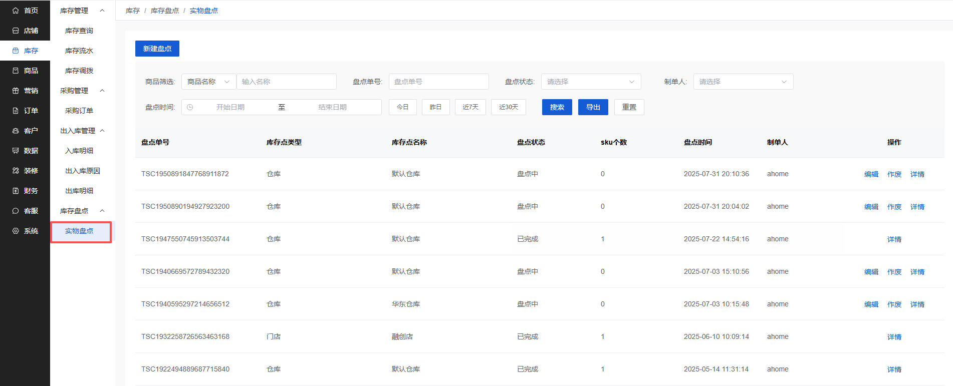953x386 pixels.
Task: Click 作废 for order TSC1940595297214656512
Action: pyautogui.click(x=894, y=304)
